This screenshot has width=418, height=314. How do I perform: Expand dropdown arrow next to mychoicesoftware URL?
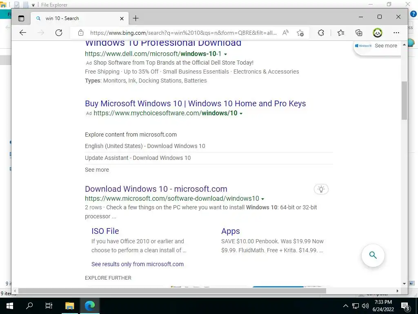pyautogui.click(x=241, y=114)
